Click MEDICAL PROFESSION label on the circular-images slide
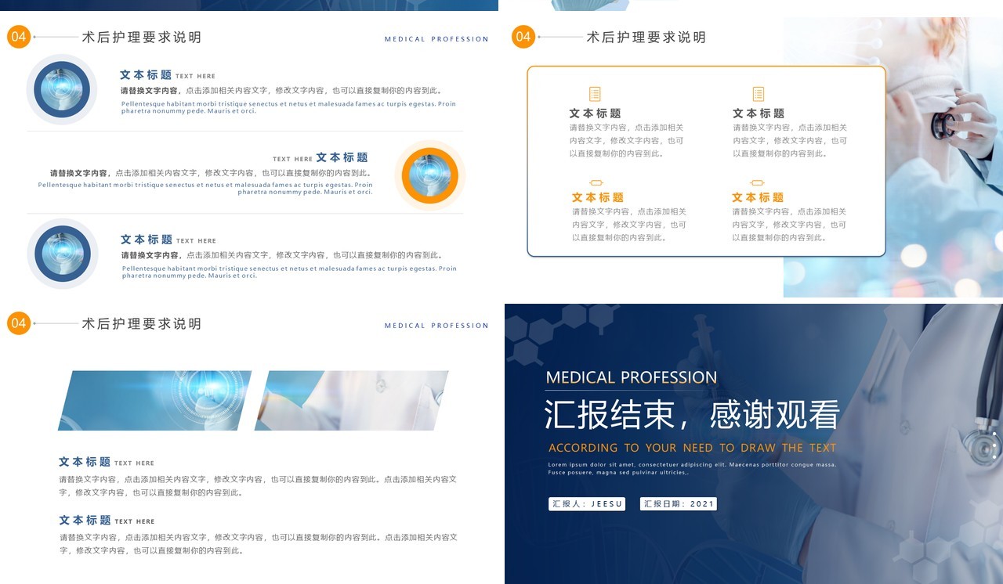 coord(436,38)
